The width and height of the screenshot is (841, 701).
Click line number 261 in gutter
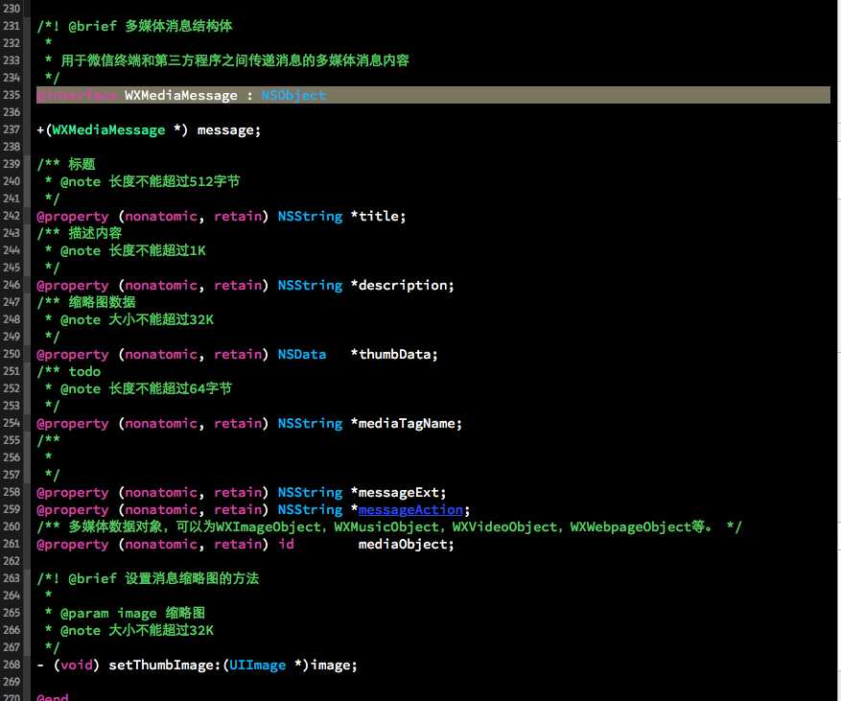pos(12,544)
